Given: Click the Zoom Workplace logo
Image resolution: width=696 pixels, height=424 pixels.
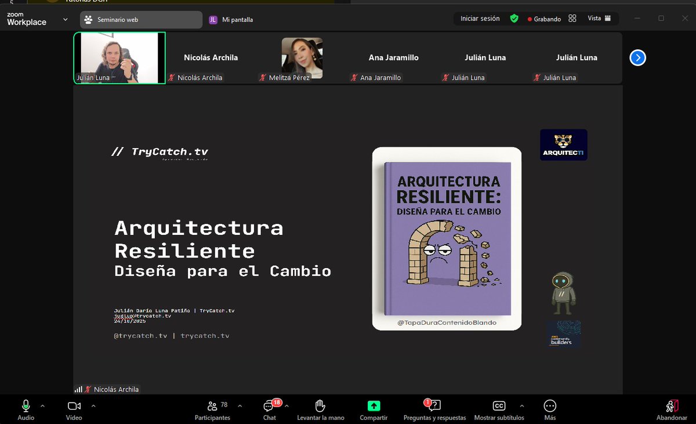Looking at the screenshot, I should tap(27, 19).
